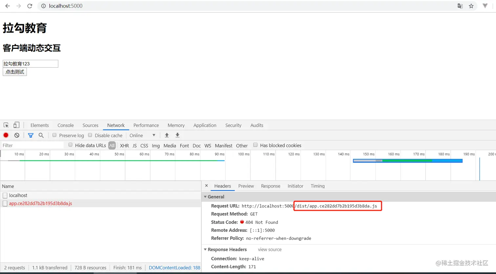
Task: Select the app.ce282dd7b2b195d3b8da.js request row
Action: 100,203
